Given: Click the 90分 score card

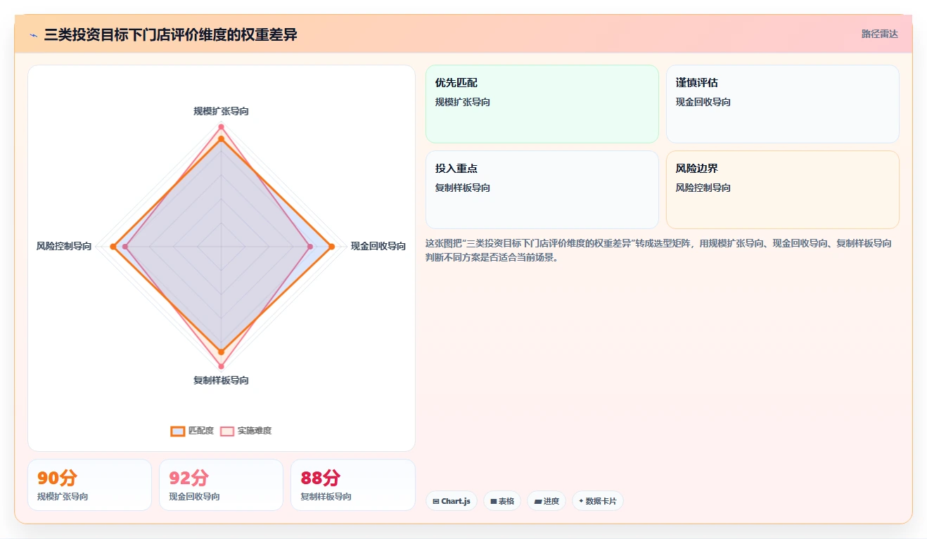Looking at the screenshot, I should point(89,485).
